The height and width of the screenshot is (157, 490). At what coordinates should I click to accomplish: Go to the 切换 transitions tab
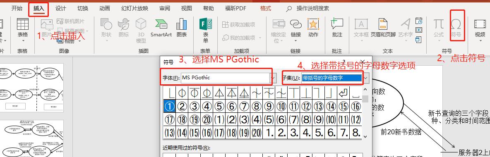point(82,9)
